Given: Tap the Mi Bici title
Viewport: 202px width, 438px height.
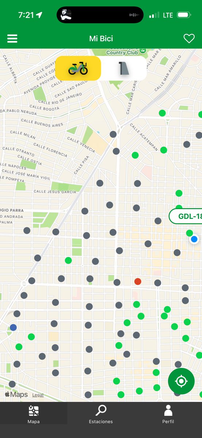Looking at the screenshot, I should 101,39.
